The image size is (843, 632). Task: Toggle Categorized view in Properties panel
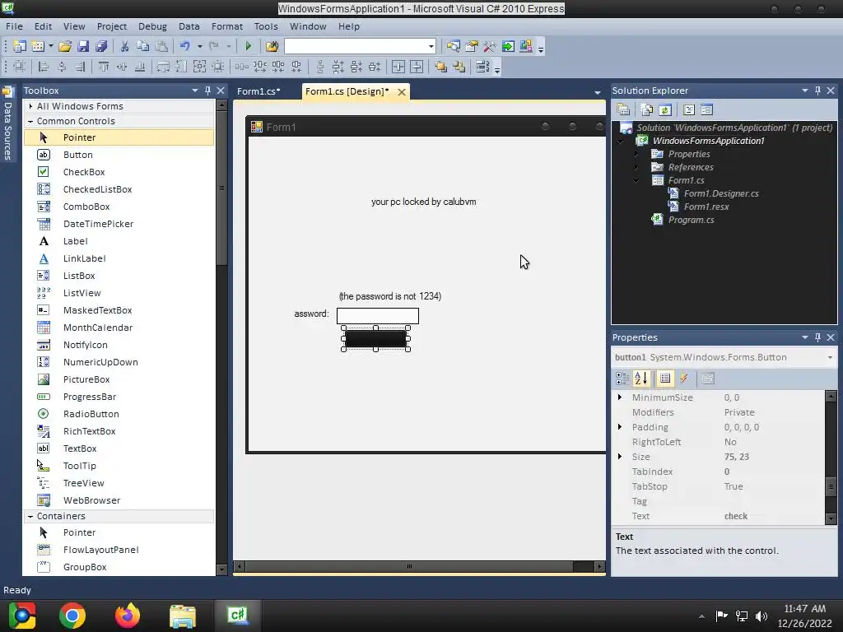coord(622,379)
